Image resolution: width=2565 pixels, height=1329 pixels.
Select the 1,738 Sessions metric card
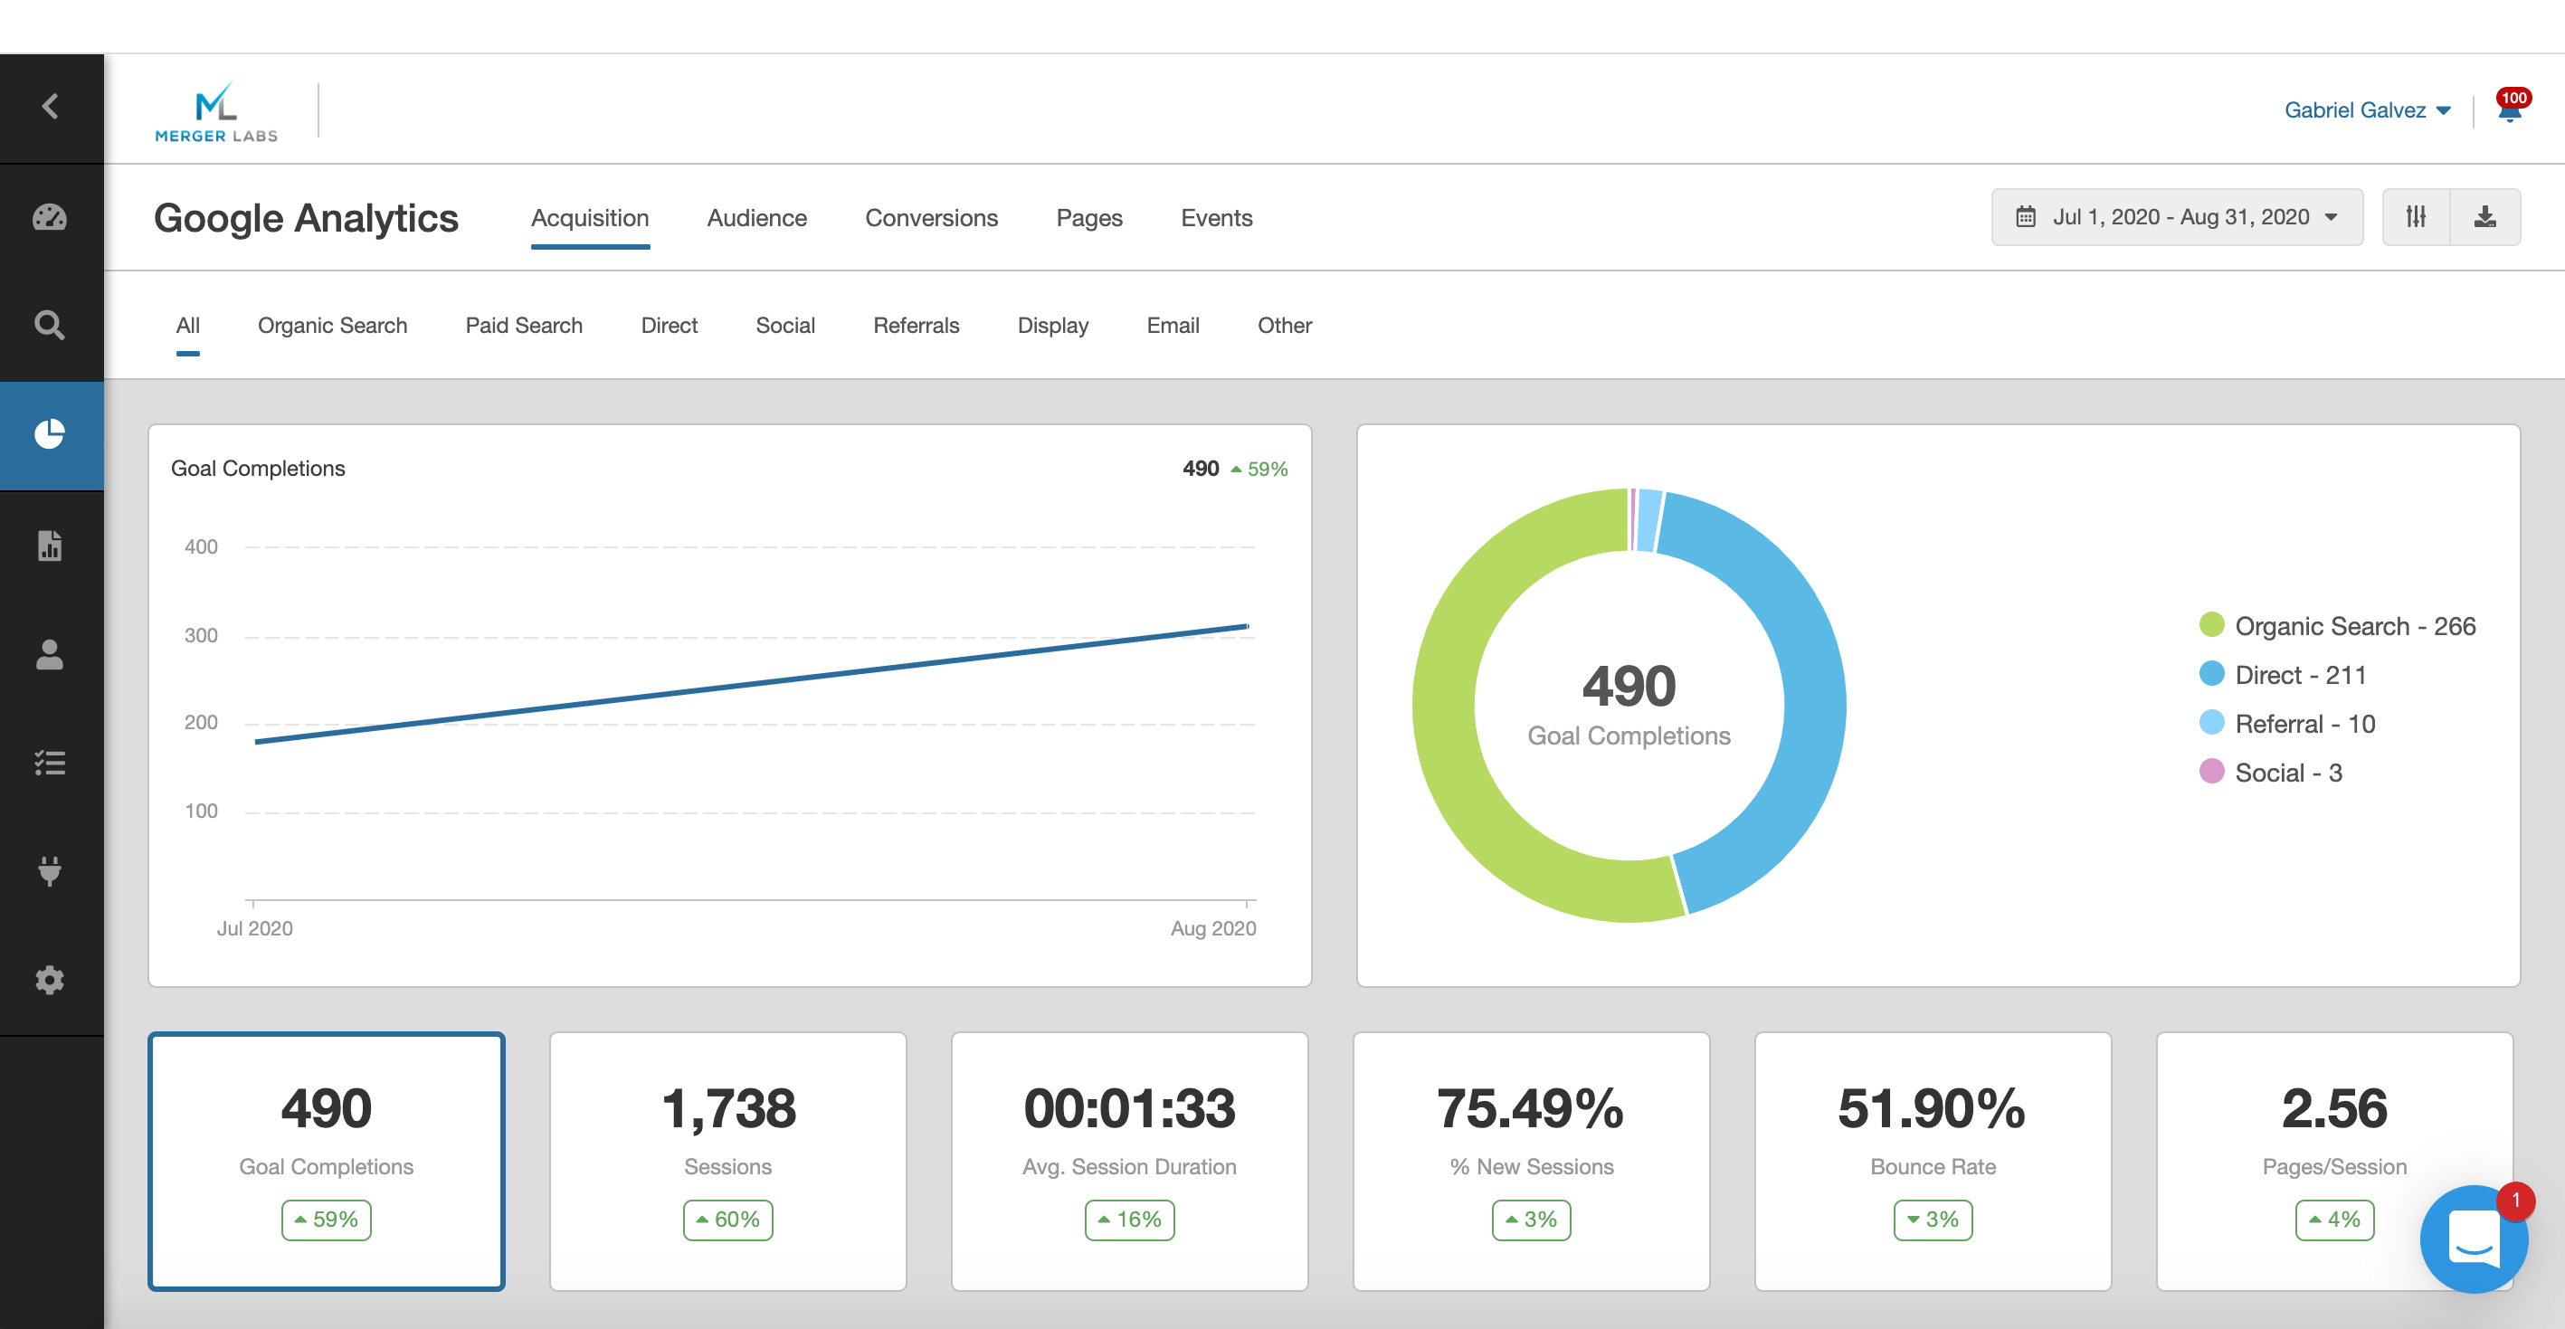(x=727, y=1161)
